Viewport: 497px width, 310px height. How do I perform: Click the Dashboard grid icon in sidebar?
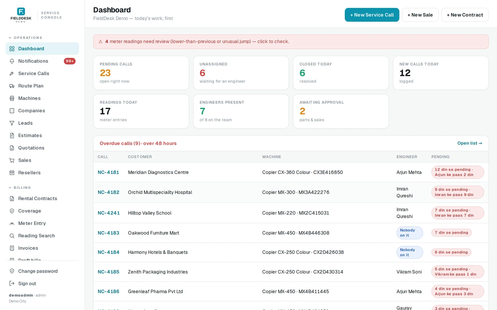pos(12,49)
